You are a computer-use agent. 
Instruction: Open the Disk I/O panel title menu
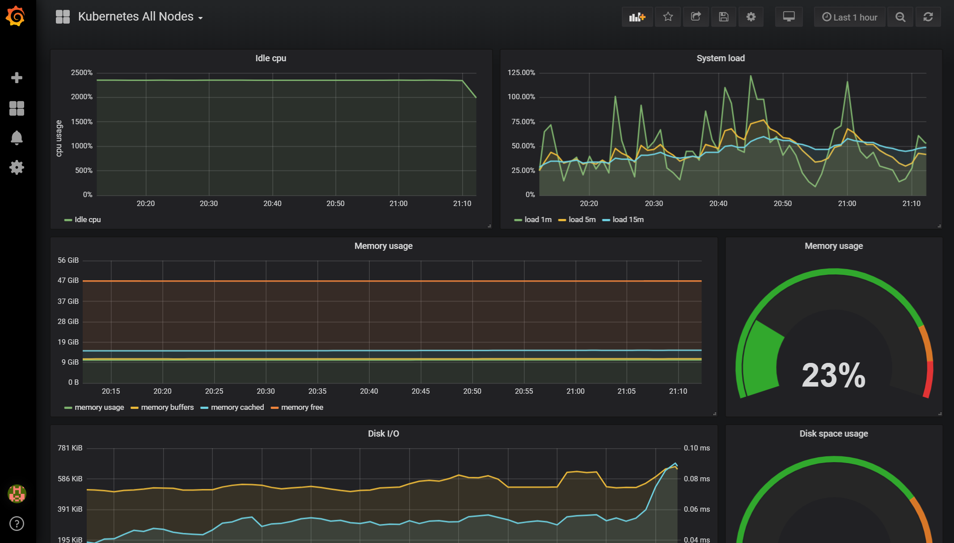pos(383,434)
